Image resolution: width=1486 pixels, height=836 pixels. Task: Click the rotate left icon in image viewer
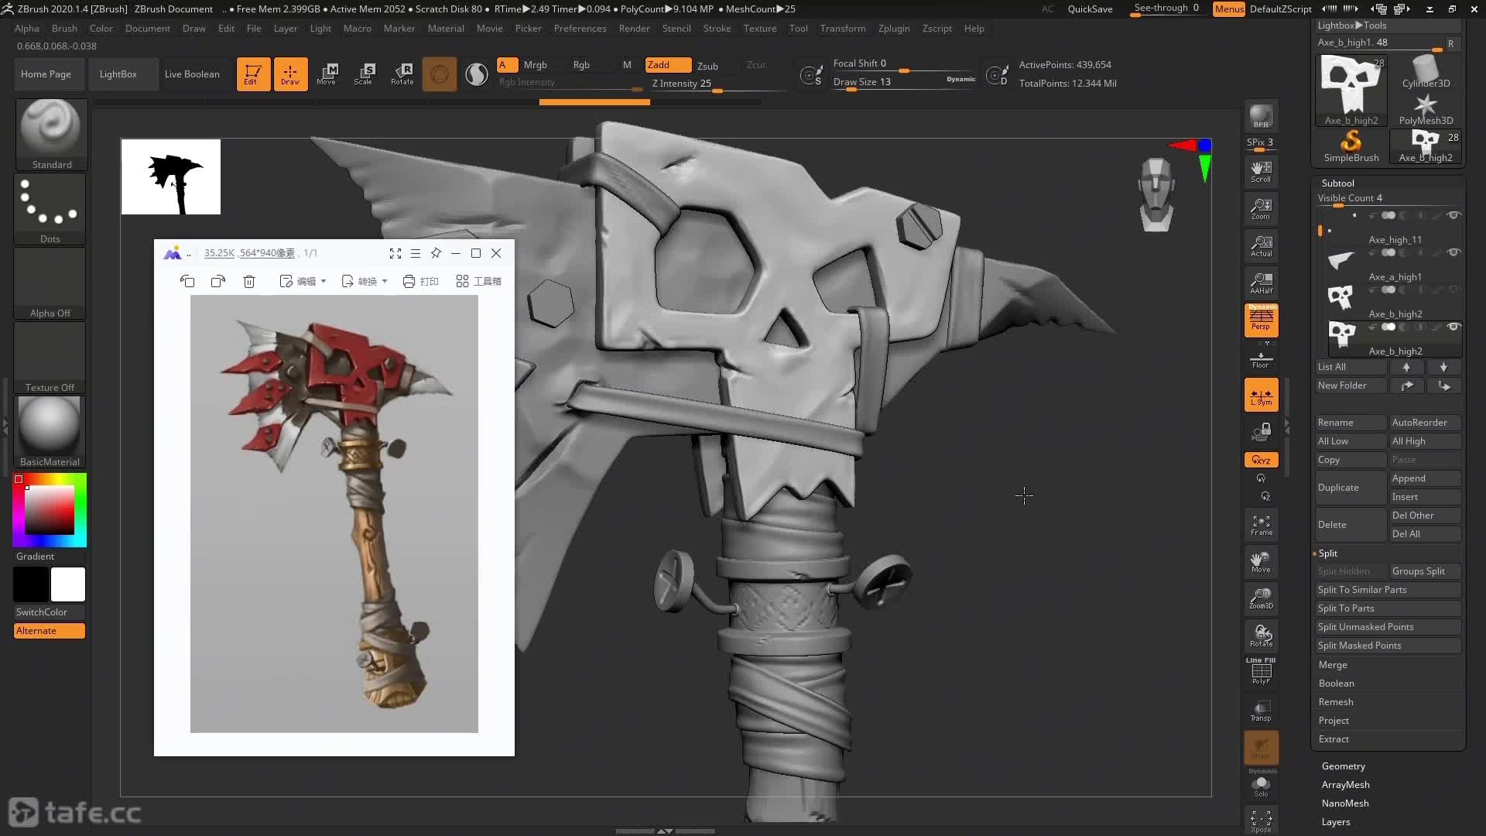coord(187,281)
